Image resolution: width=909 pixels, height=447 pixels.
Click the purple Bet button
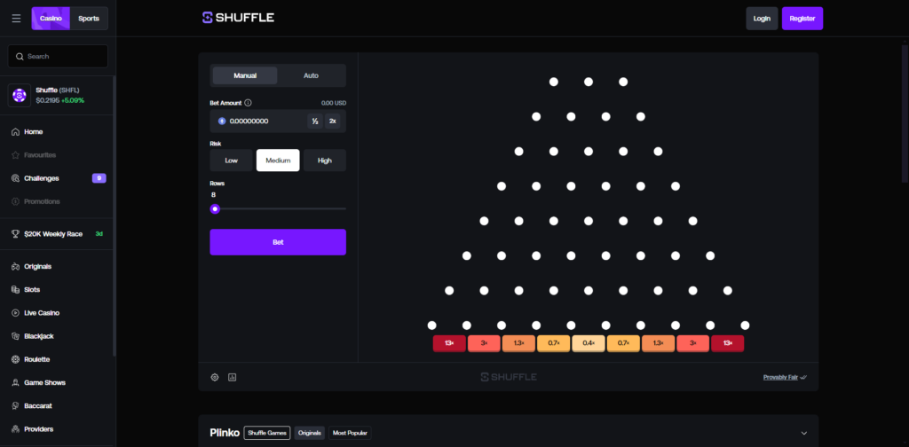click(x=278, y=242)
